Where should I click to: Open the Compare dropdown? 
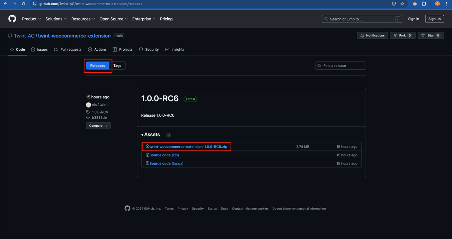pyautogui.click(x=98, y=126)
